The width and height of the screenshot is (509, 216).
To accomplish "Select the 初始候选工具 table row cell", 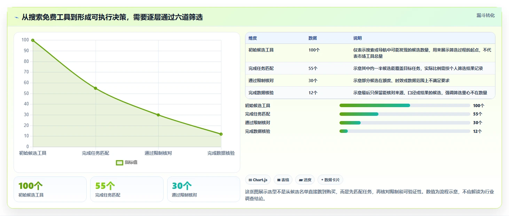I will 261,50.
